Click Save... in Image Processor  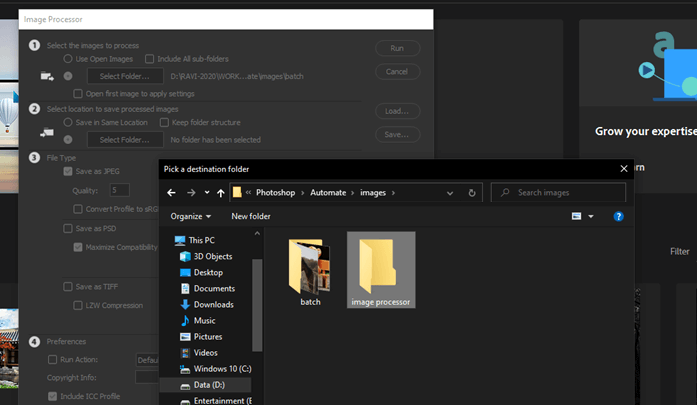397,134
